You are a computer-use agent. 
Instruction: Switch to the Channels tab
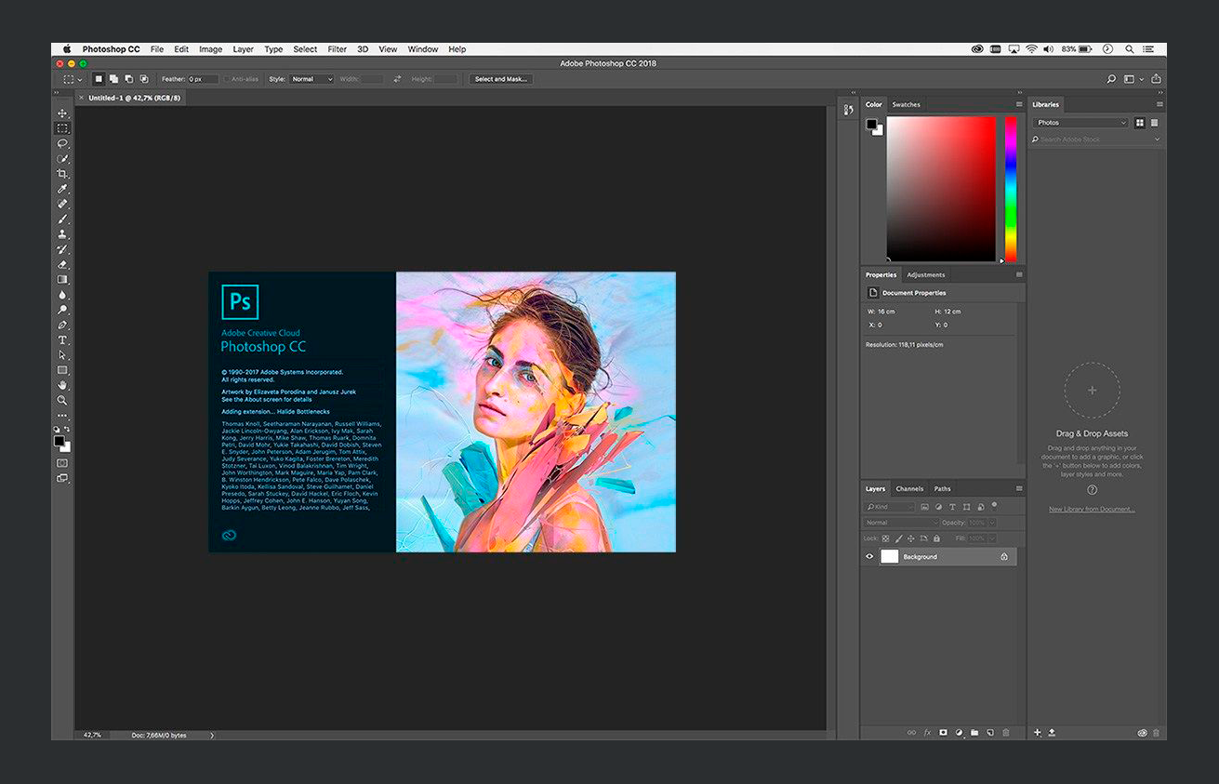[x=909, y=489]
